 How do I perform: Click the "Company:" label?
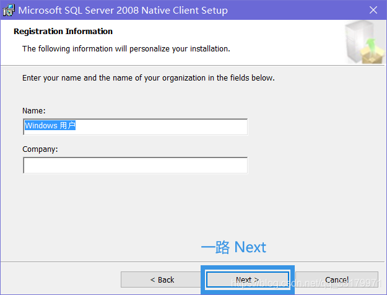(40, 149)
